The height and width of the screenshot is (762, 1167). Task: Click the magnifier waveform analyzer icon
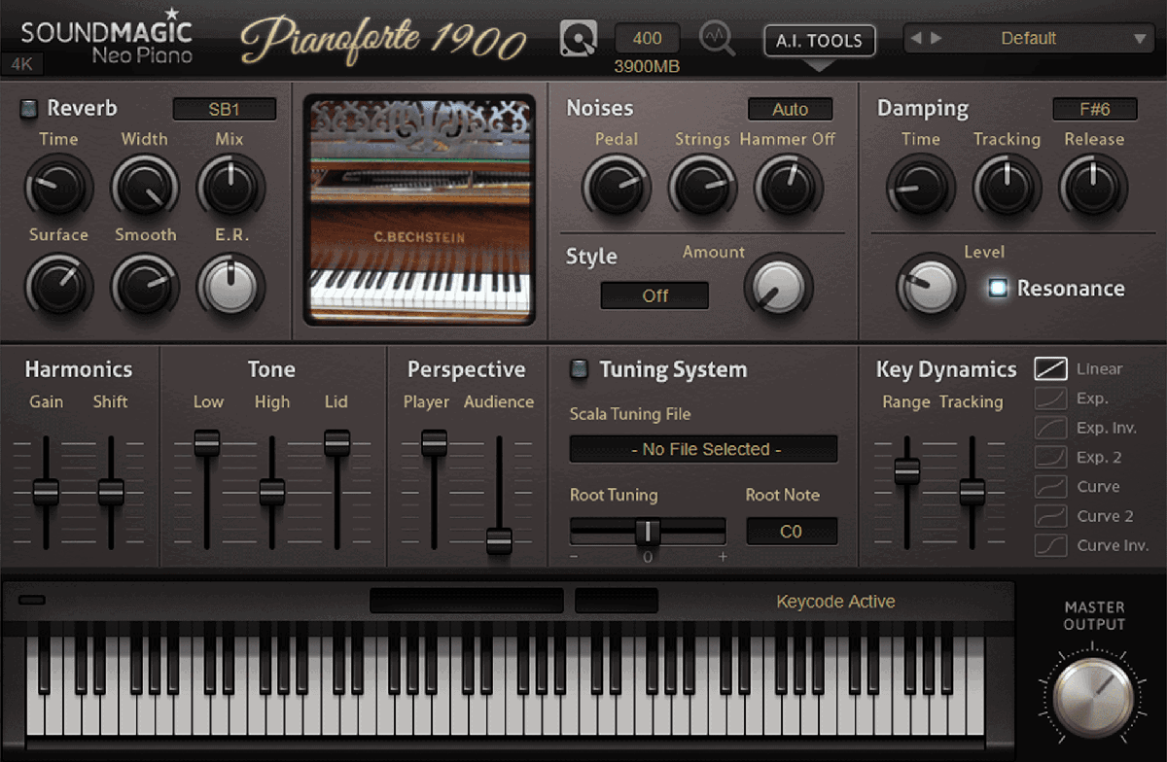pos(718,39)
